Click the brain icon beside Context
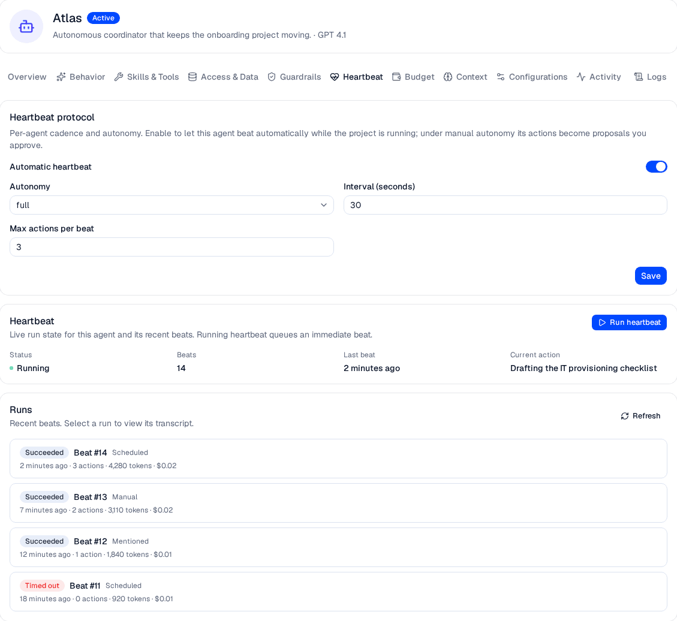This screenshot has height=621, width=677. [x=448, y=77]
